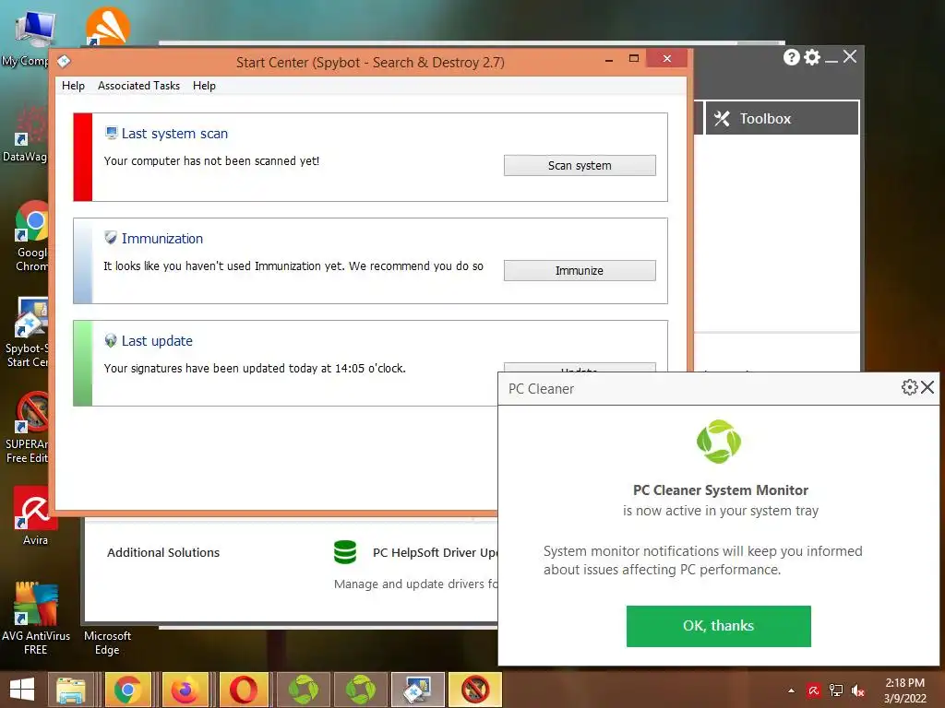Viewport: 945px width, 708px height.
Task: Click the green PC Cleaner logo in popup
Action: coord(718,442)
